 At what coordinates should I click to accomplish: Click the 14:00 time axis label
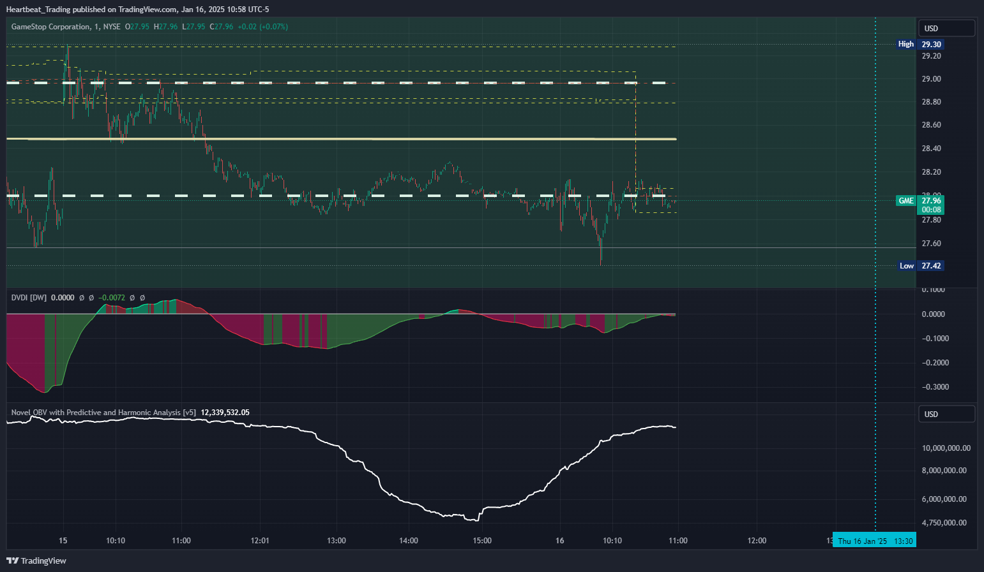(409, 541)
